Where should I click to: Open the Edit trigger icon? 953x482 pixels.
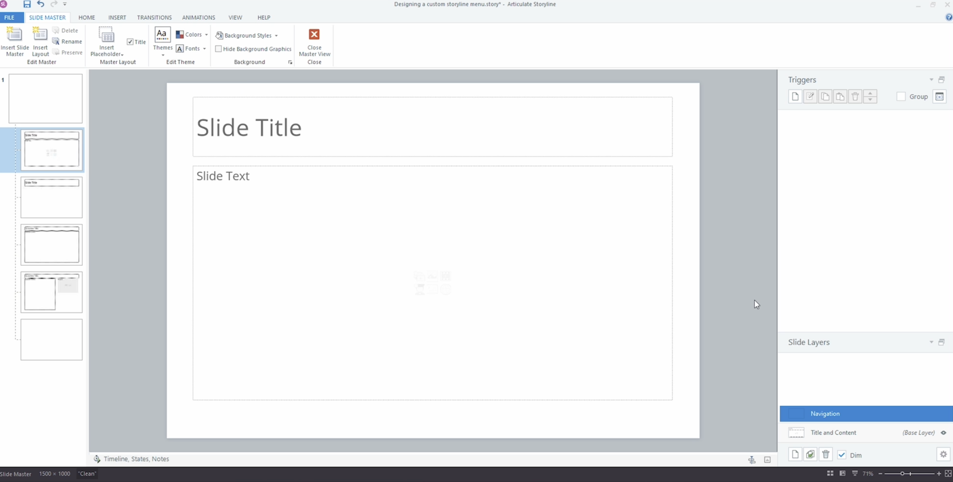(x=810, y=96)
